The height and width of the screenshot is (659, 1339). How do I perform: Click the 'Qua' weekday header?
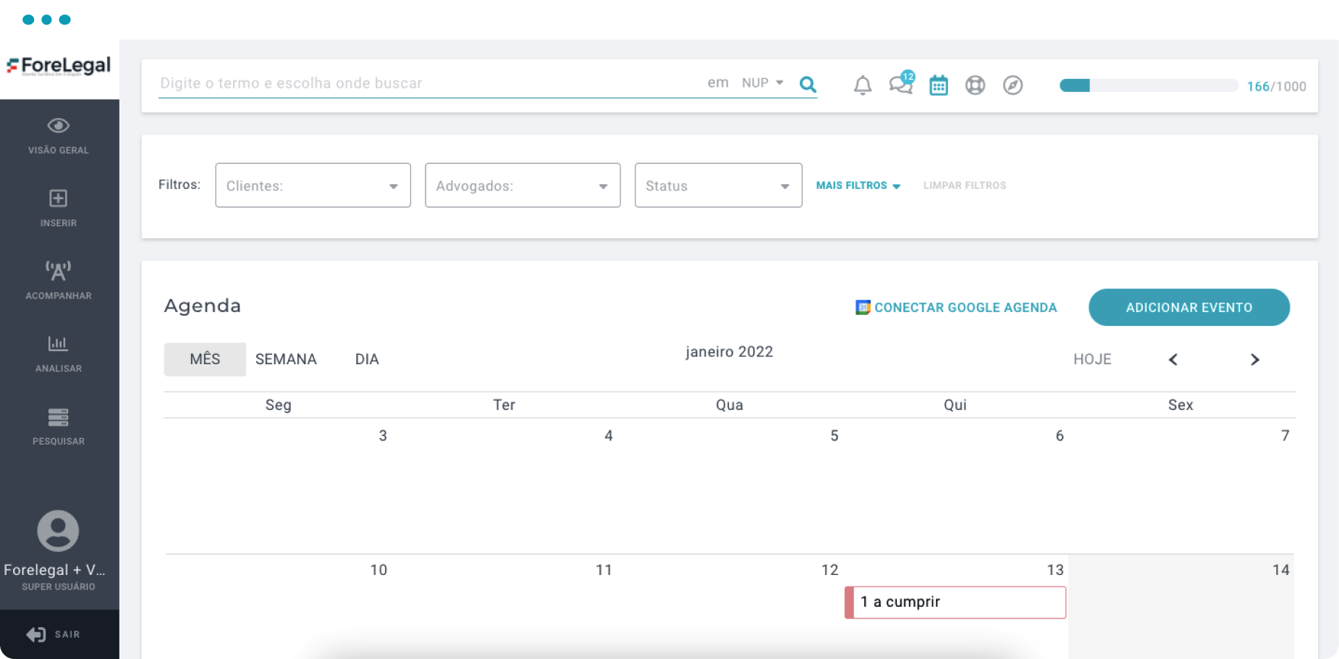(730, 405)
